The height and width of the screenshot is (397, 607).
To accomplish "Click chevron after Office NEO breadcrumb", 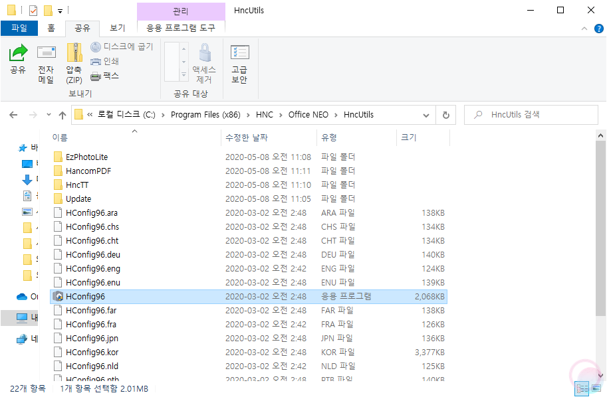I will (x=336, y=115).
